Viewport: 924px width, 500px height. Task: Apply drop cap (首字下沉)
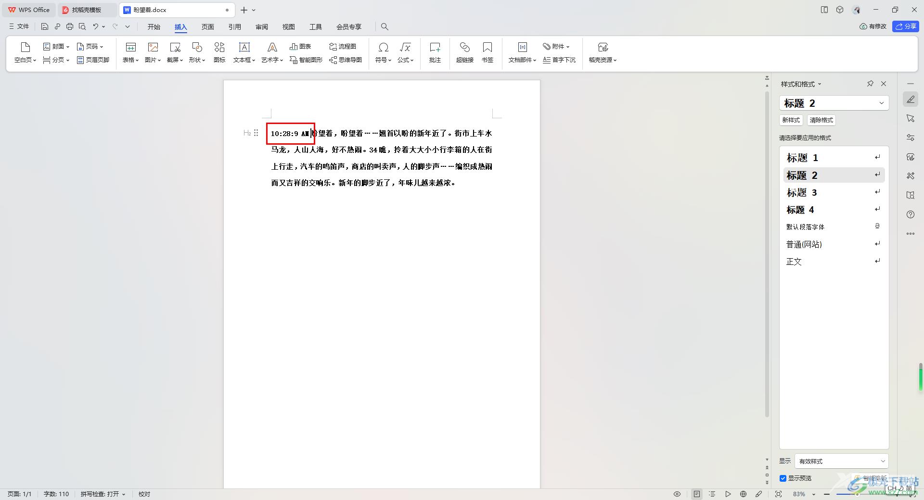pos(559,60)
